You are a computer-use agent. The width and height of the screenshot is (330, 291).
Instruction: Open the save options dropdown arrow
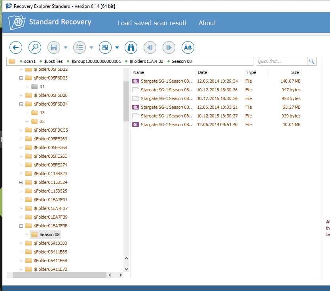pyautogui.click(x=66, y=47)
